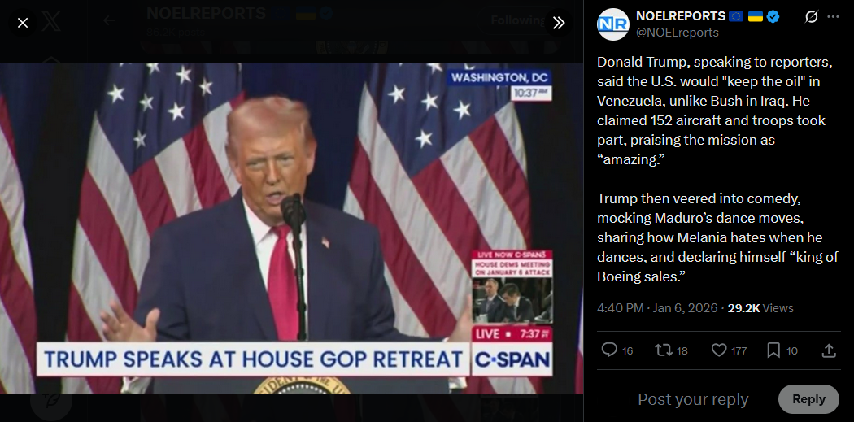Click the blue verified badge
The height and width of the screenshot is (422, 854).
(773, 17)
